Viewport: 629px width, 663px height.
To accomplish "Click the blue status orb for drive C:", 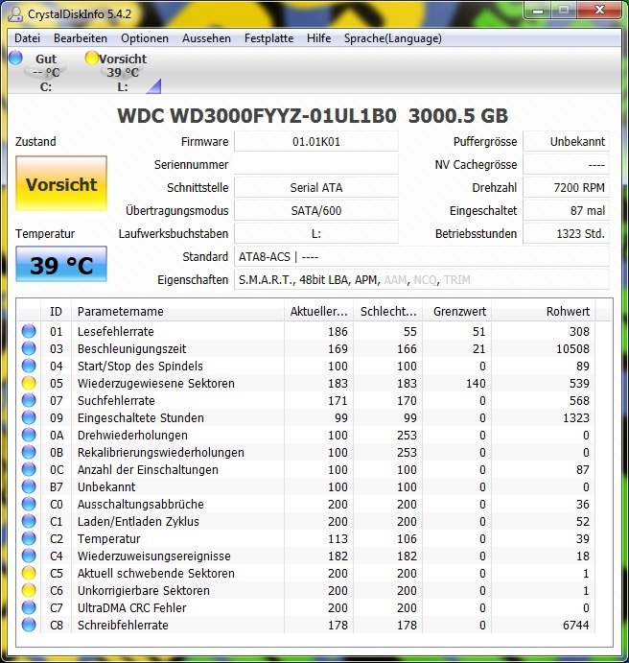I will (x=15, y=58).
